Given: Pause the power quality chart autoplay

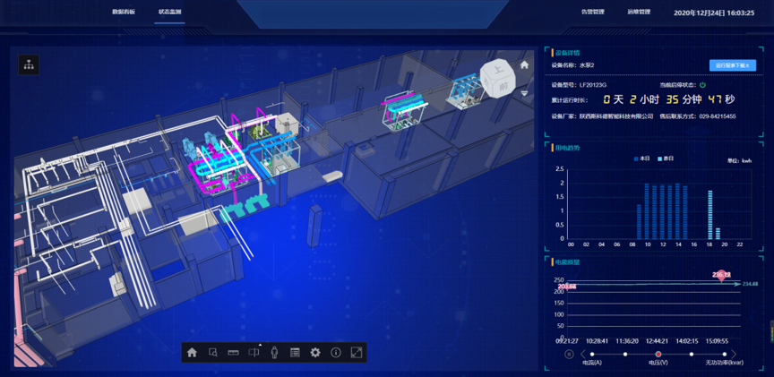Looking at the screenshot, I should [x=568, y=355].
